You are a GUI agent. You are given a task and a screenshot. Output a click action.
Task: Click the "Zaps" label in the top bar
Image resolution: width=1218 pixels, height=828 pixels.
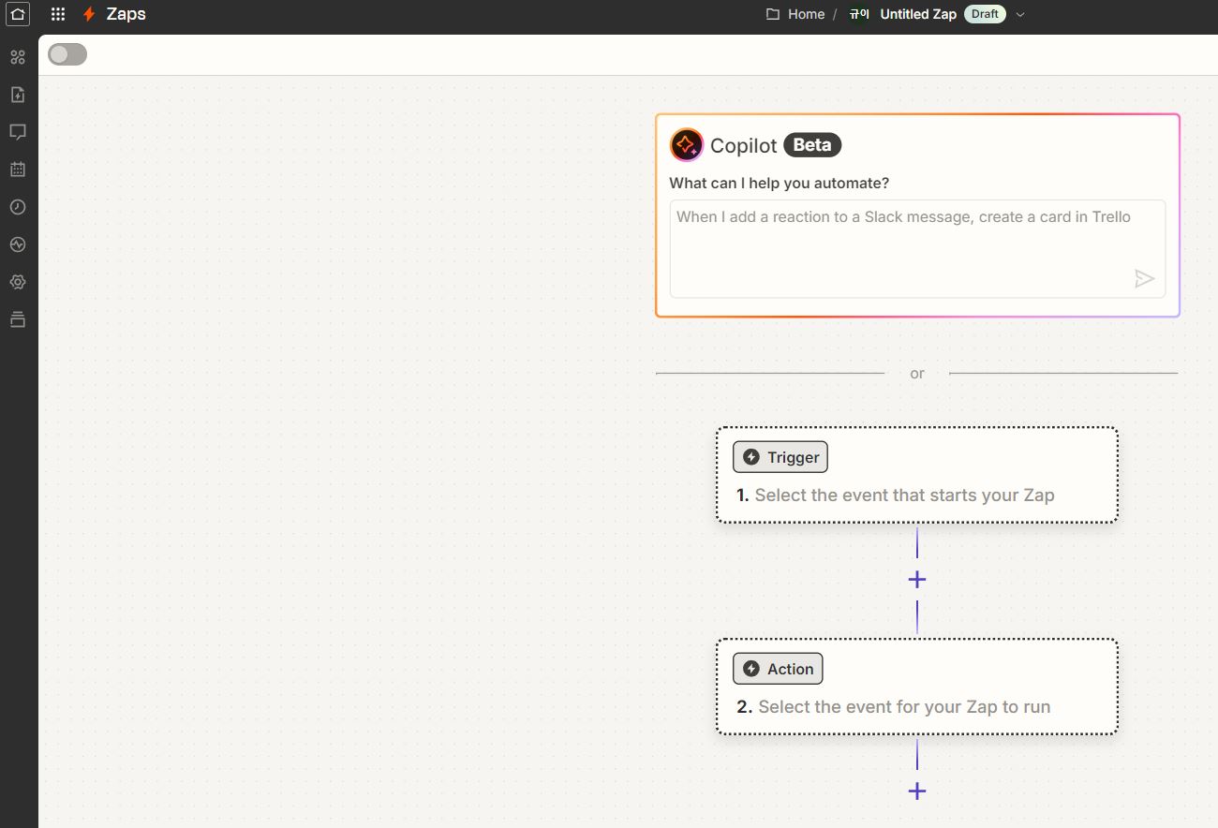(x=126, y=14)
